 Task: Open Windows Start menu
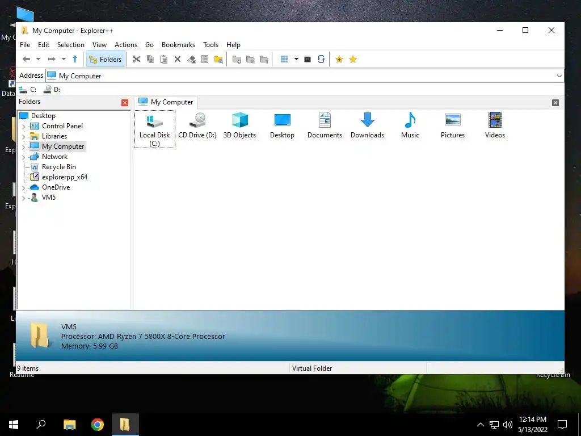click(14, 425)
